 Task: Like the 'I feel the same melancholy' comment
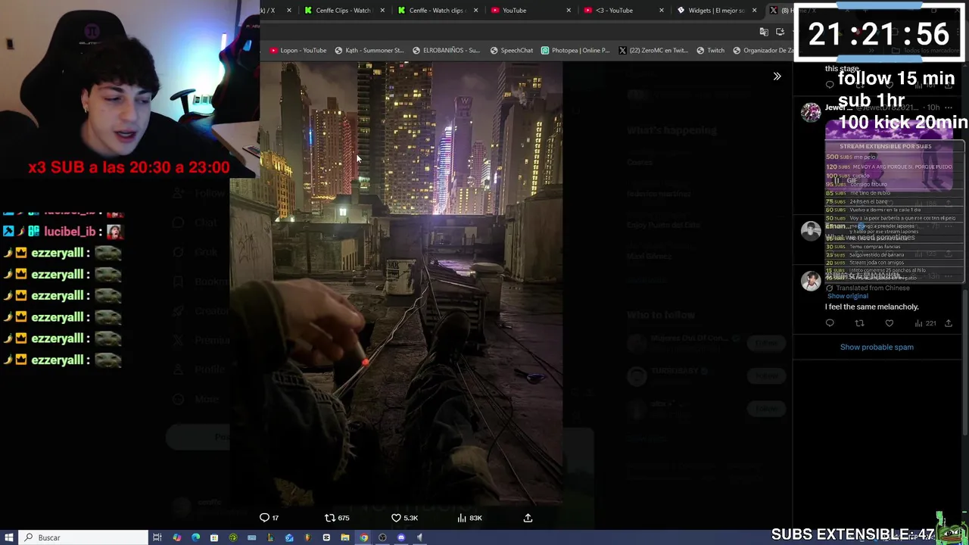point(889,323)
